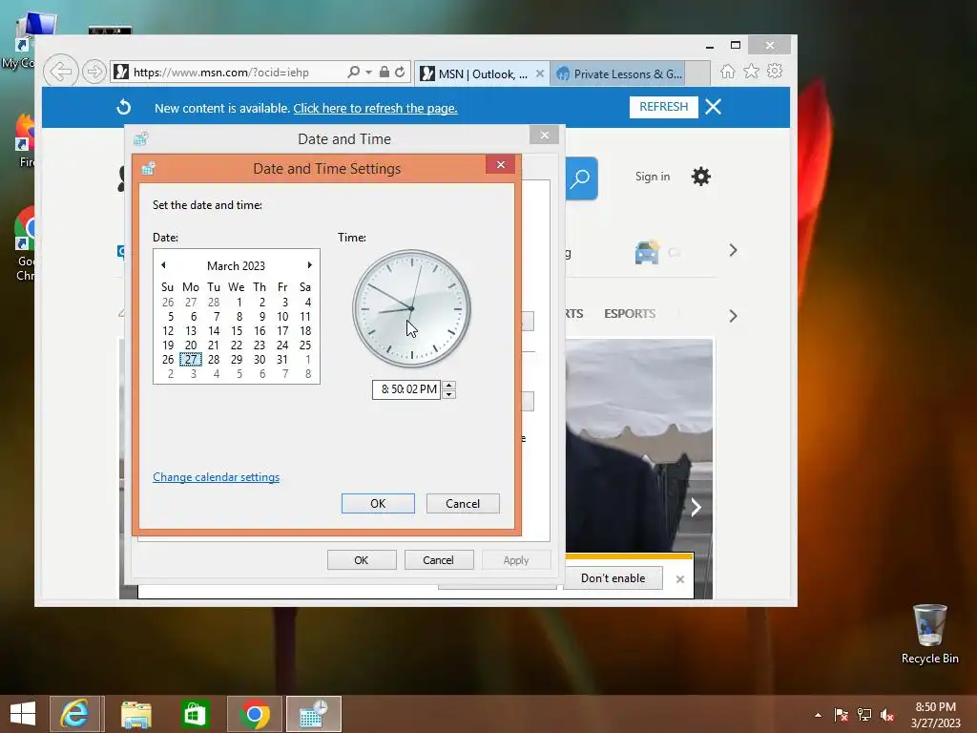977x733 pixels.
Task: Click the security lock icon
Action: (x=385, y=73)
